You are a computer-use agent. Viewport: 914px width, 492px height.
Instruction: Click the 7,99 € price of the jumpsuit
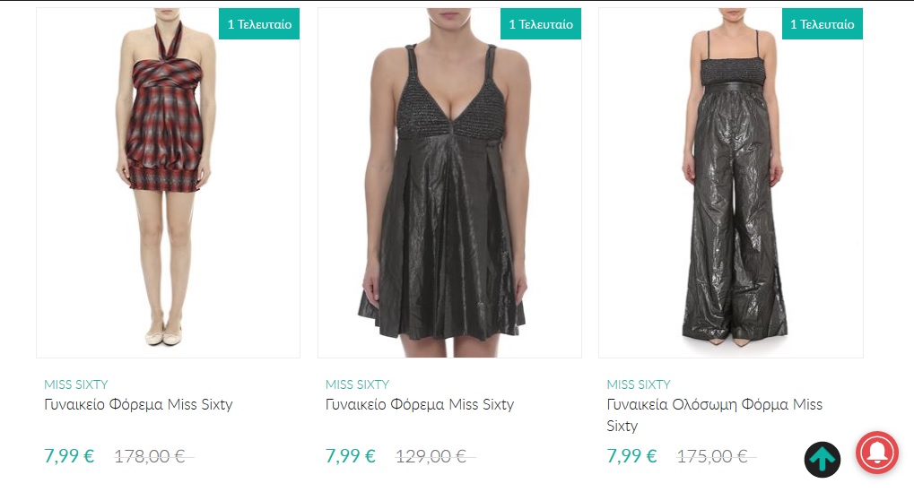(632, 456)
